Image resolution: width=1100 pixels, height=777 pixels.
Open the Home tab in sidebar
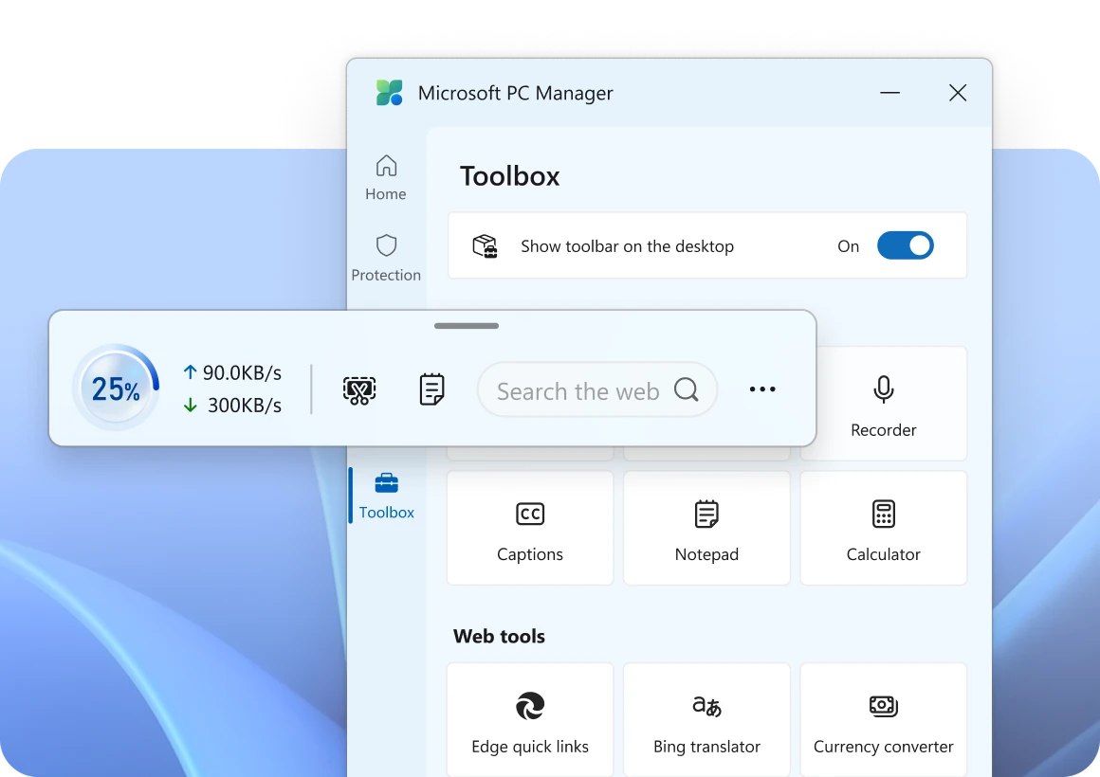(x=386, y=178)
